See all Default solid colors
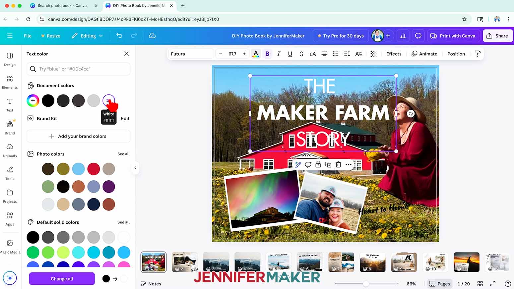 tap(123, 222)
